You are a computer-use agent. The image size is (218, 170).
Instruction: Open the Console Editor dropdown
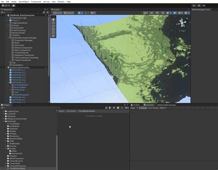[163, 108]
